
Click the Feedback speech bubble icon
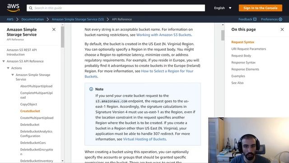pyautogui.click(x=255, y=19)
